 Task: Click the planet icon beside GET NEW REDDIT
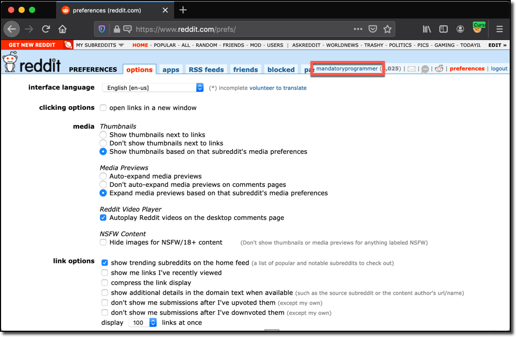click(68, 45)
